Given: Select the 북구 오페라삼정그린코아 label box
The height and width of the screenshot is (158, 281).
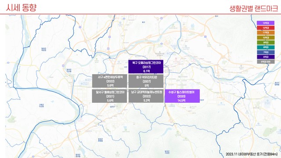Looking at the screenshot, I should point(146,67).
